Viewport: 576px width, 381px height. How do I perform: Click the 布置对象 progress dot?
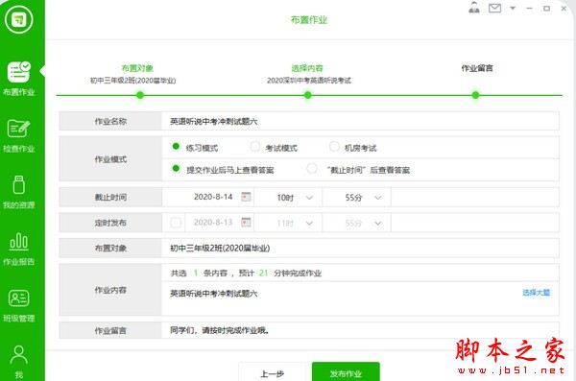[x=140, y=96]
